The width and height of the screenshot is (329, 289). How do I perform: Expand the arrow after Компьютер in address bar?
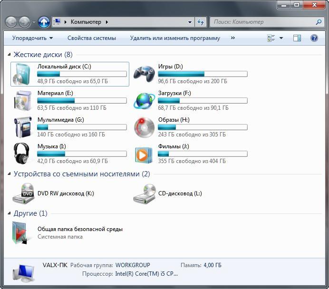click(107, 22)
